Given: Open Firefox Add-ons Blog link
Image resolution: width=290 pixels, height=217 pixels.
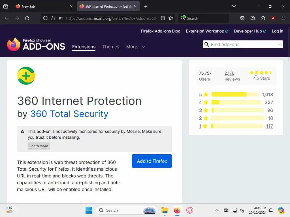Looking at the screenshot, I should (x=161, y=31).
